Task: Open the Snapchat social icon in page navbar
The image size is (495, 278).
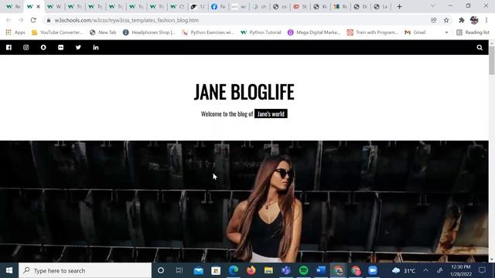Action: [43, 47]
